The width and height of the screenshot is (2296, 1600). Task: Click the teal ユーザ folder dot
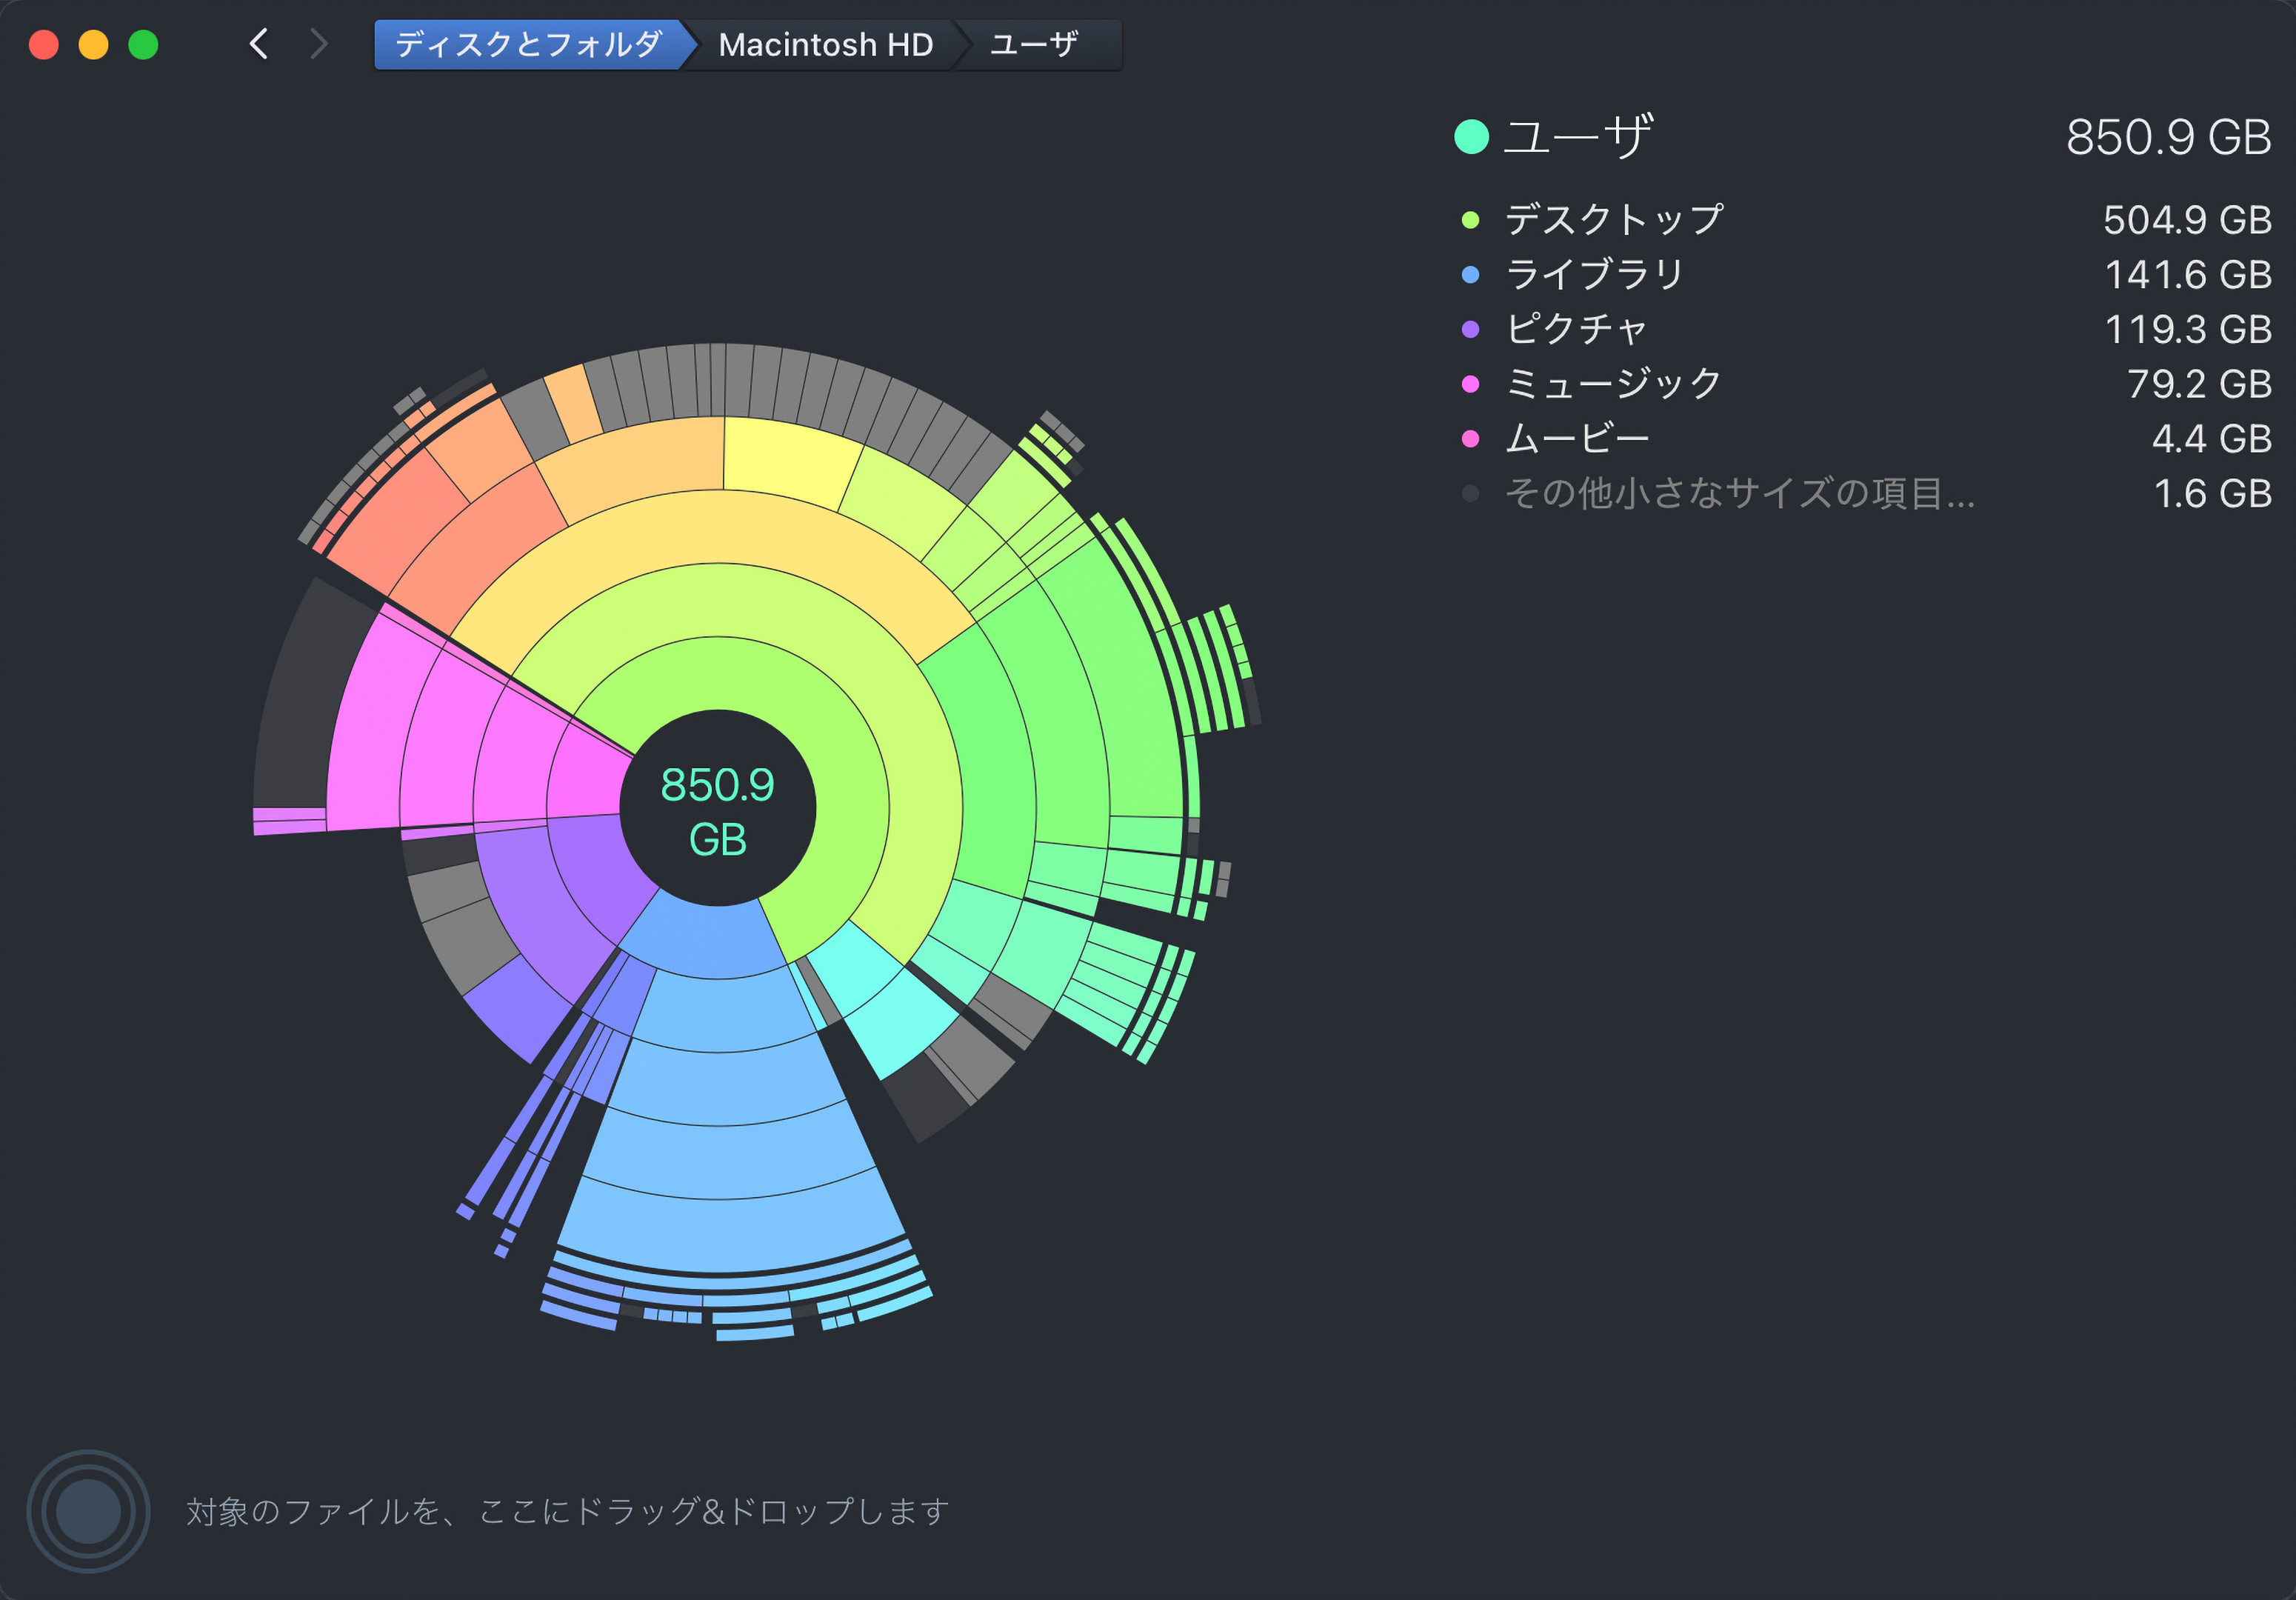[x=1471, y=137]
